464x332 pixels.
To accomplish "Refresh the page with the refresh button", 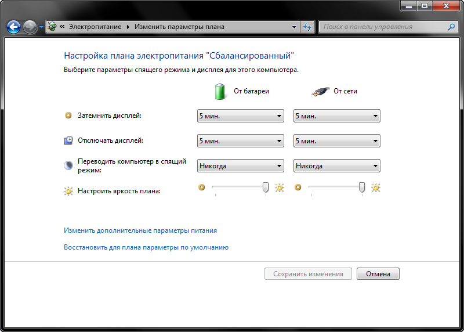I will coord(307,27).
